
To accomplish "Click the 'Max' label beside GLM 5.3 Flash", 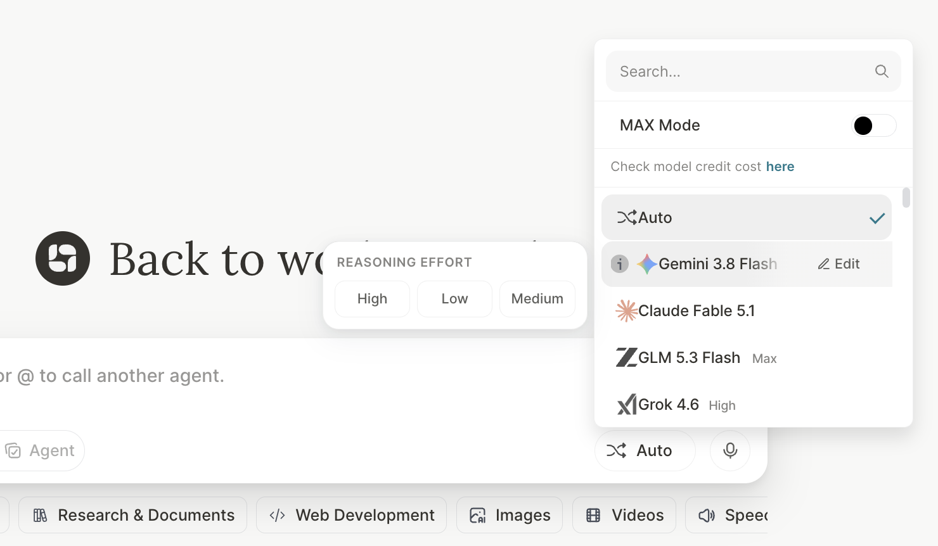I will [764, 359].
